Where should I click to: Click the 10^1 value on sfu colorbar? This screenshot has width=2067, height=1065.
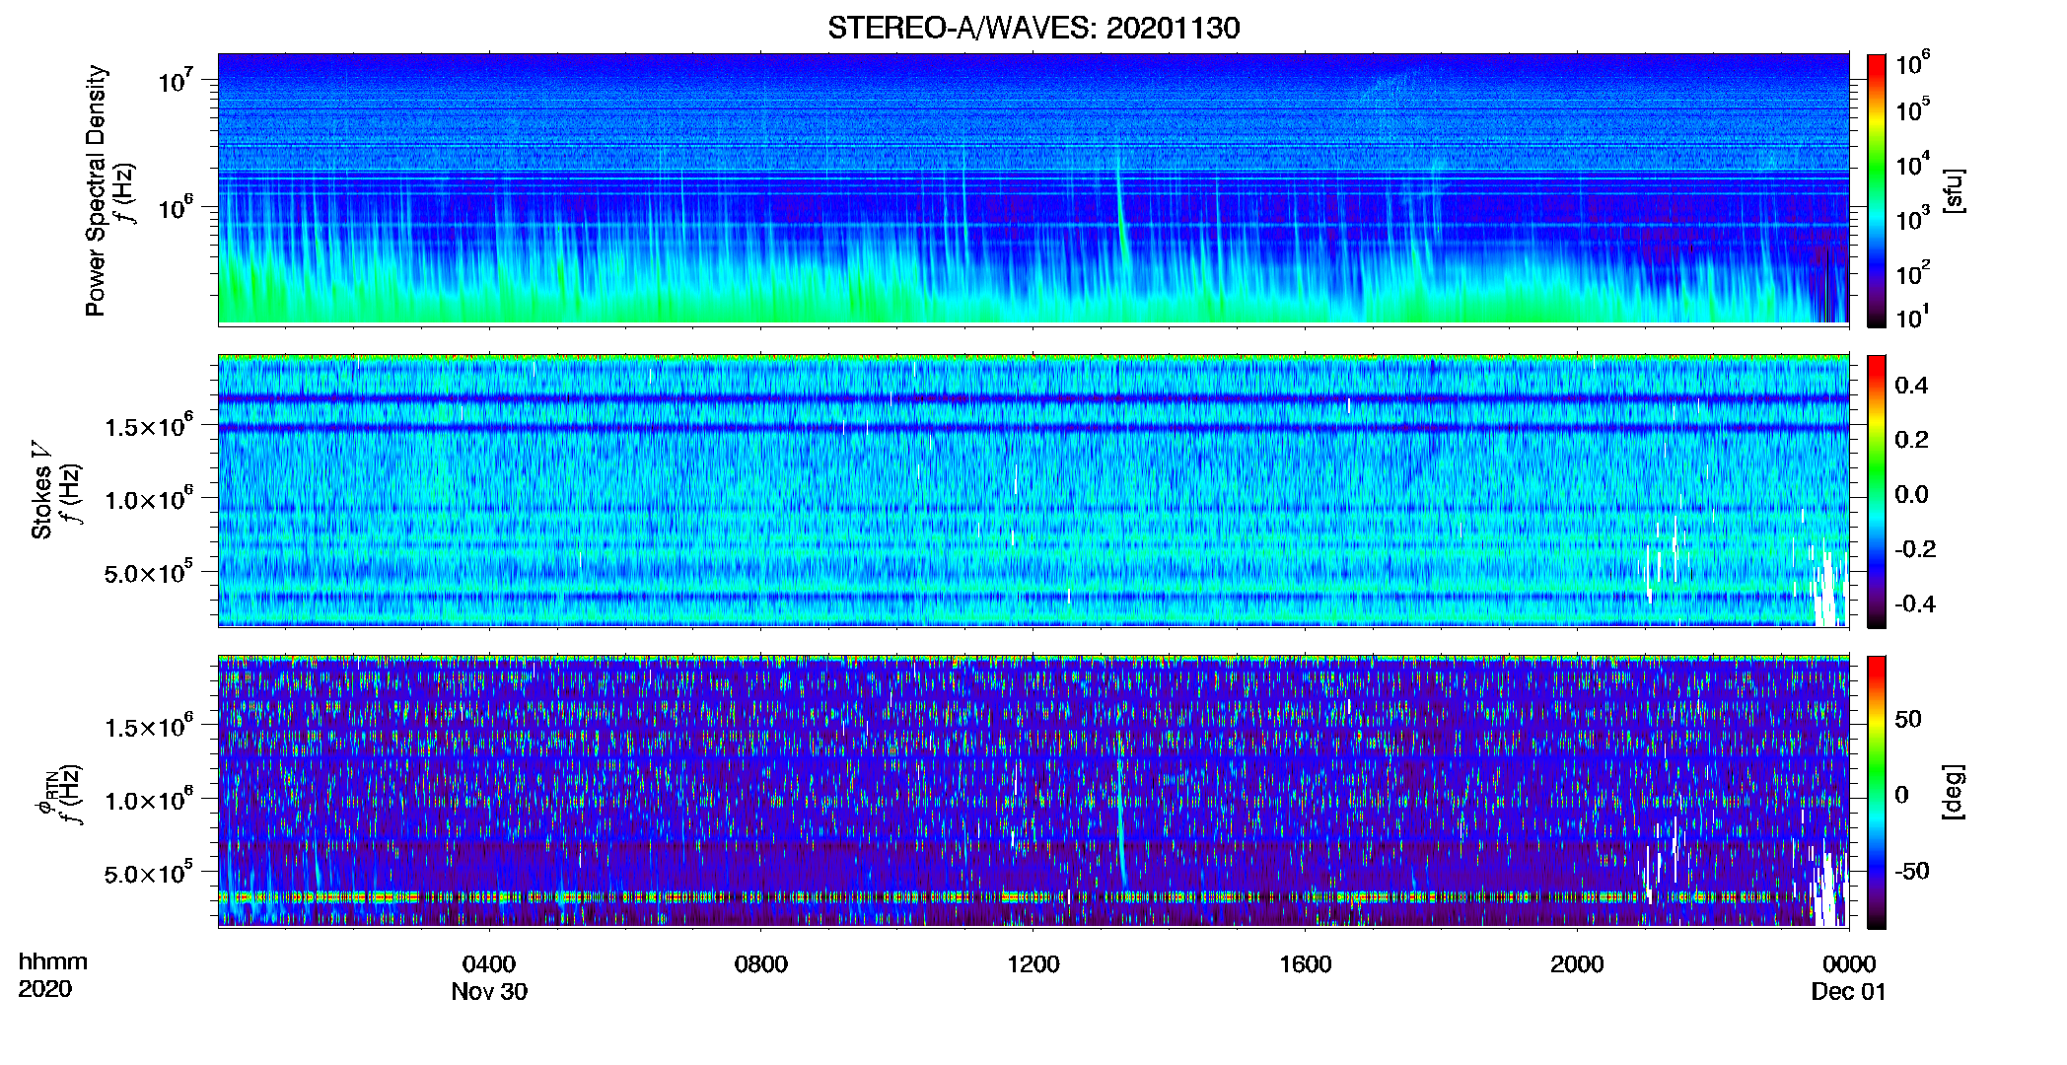point(1913,318)
